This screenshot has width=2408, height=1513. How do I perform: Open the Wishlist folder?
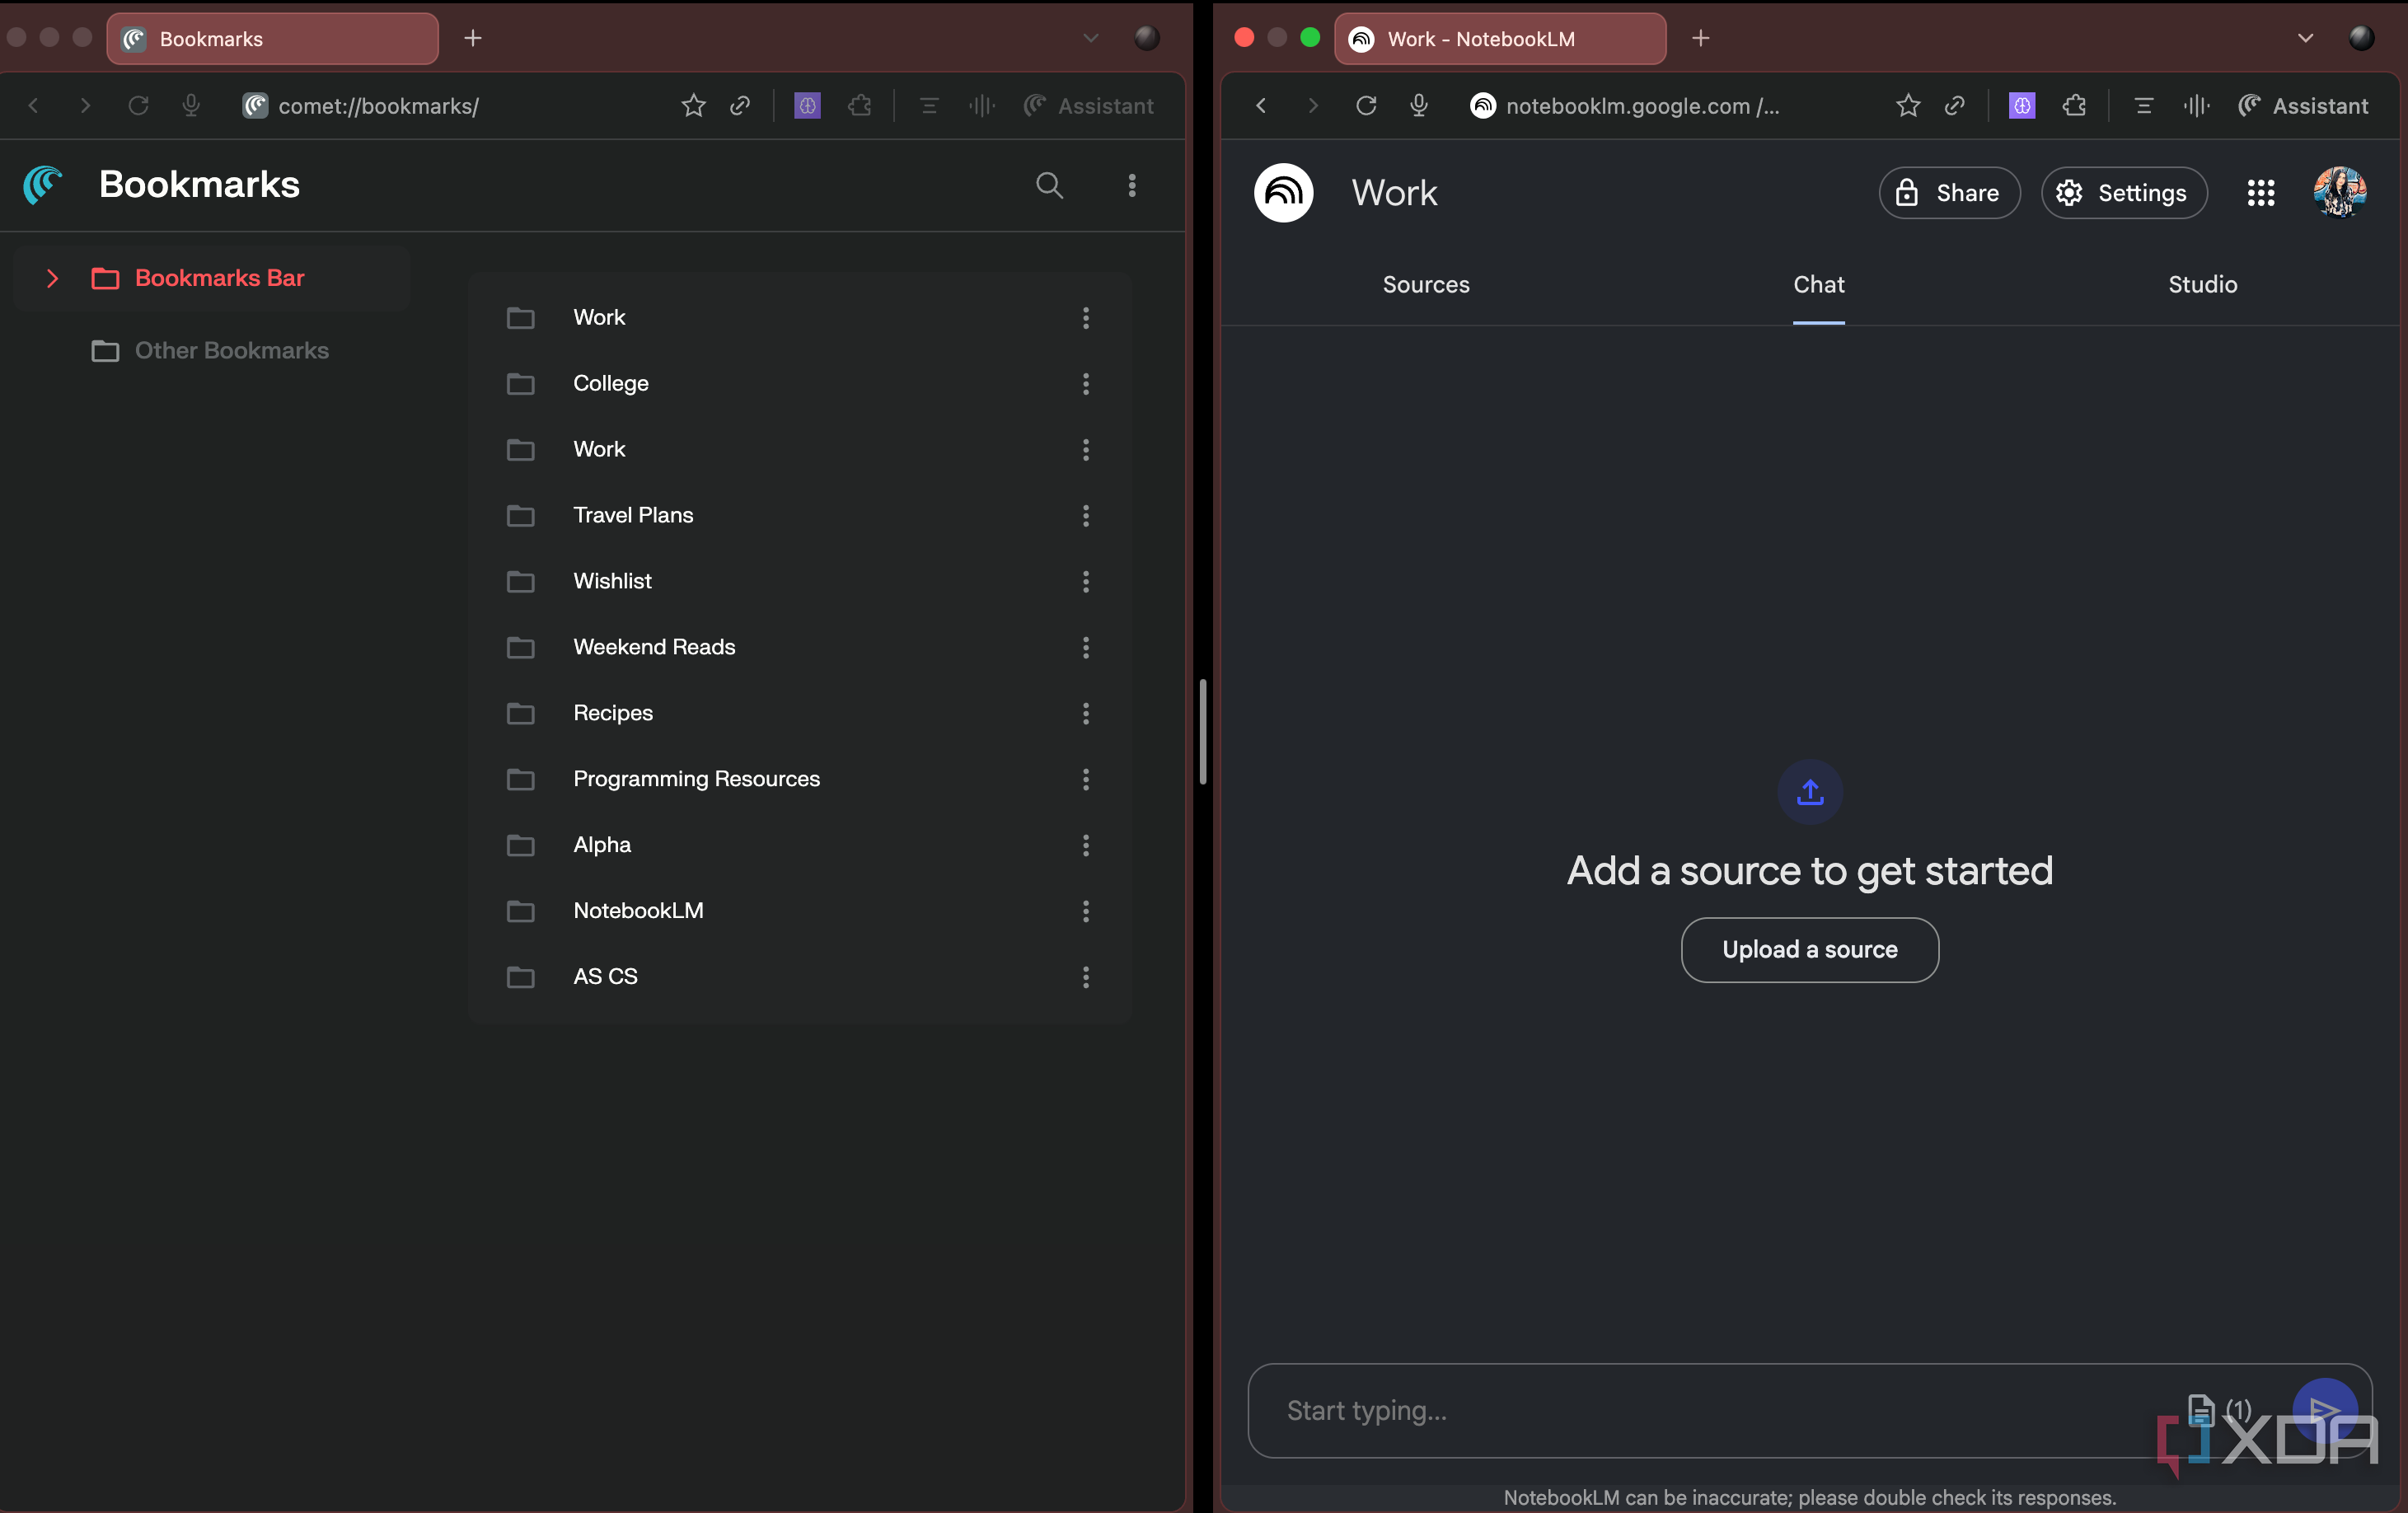pos(612,581)
